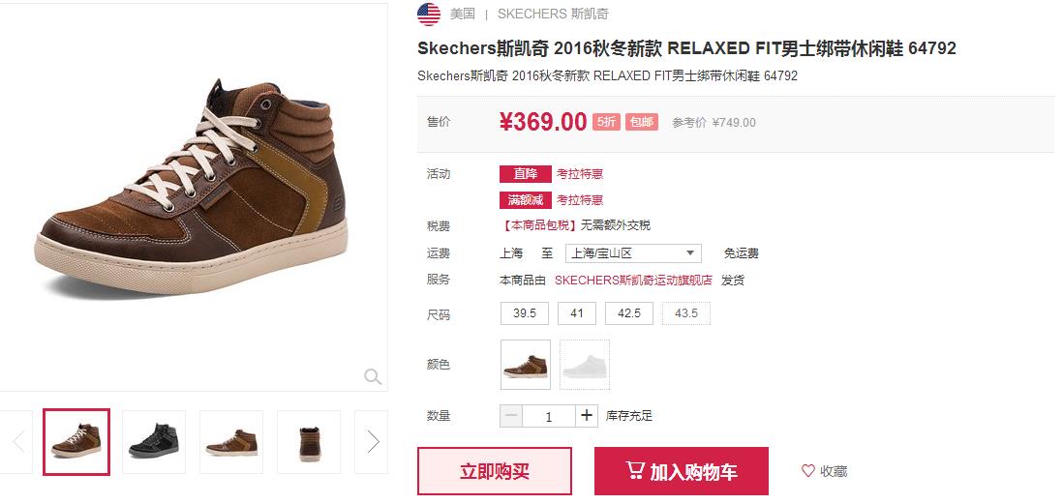Go to previous thumbnails with left arrow
The height and width of the screenshot is (504, 1063).
pos(19,442)
